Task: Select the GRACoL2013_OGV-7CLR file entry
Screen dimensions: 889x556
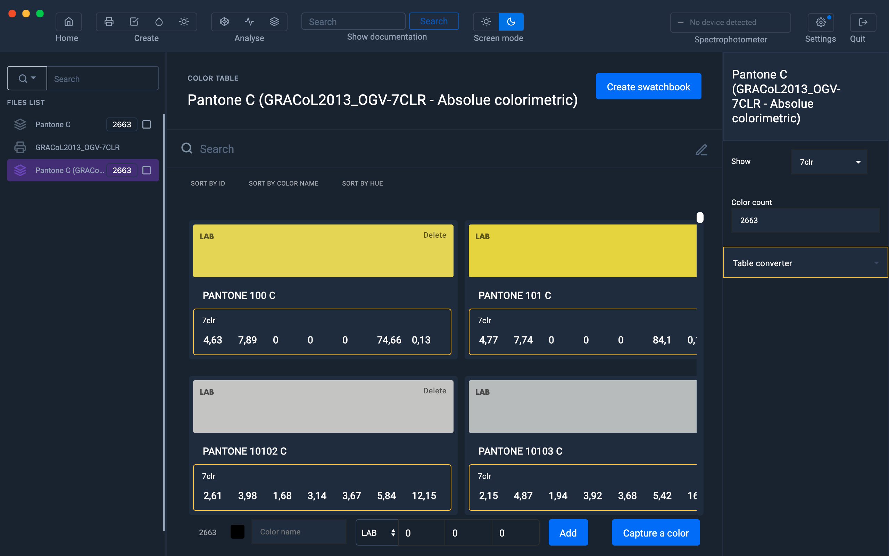Action: click(x=83, y=147)
